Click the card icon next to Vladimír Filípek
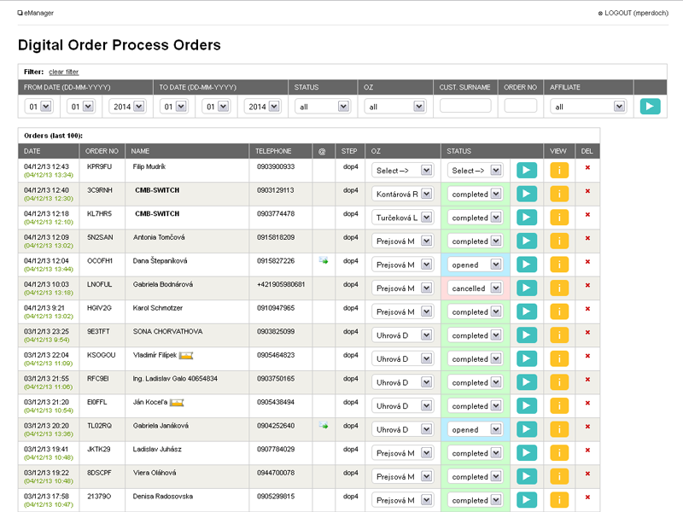The height and width of the screenshot is (512, 683). tap(186, 354)
